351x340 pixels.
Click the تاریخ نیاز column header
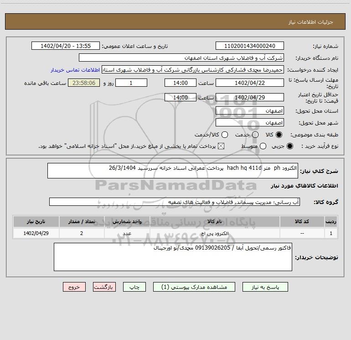coord(36,221)
